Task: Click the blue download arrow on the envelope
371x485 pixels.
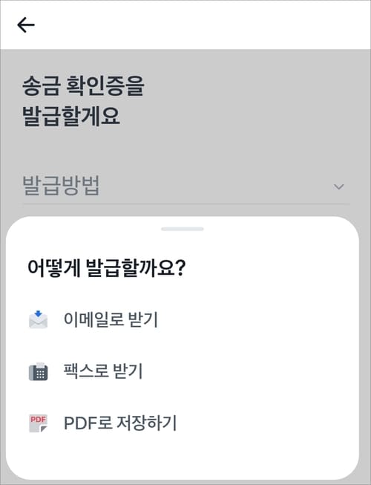Action: pyautogui.click(x=38, y=314)
